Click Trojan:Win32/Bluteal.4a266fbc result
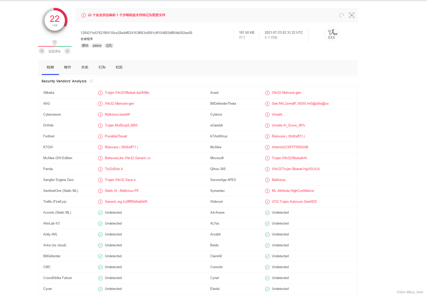This screenshot has width=427, height=296. coord(127,93)
